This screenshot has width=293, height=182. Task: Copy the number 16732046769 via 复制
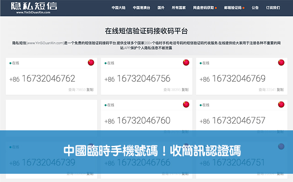coord(280,90)
